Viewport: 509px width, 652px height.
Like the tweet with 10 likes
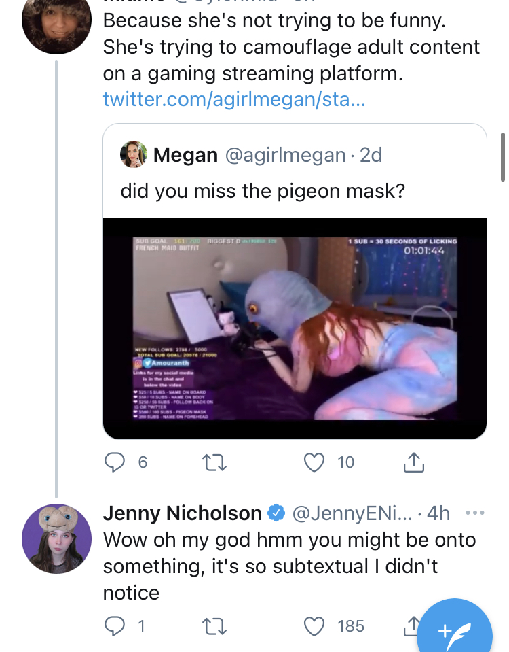pyautogui.click(x=313, y=463)
